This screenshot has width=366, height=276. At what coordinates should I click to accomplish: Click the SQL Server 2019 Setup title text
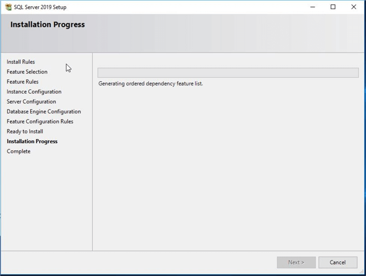(40, 7)
